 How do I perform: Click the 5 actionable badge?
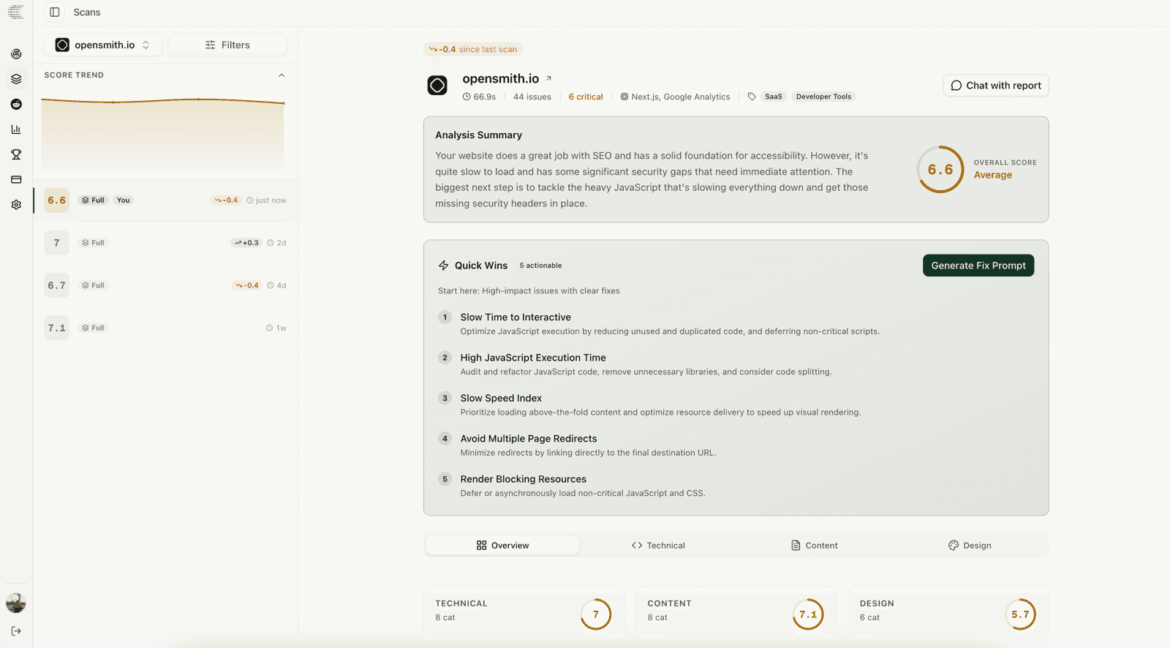coord(540,265)
